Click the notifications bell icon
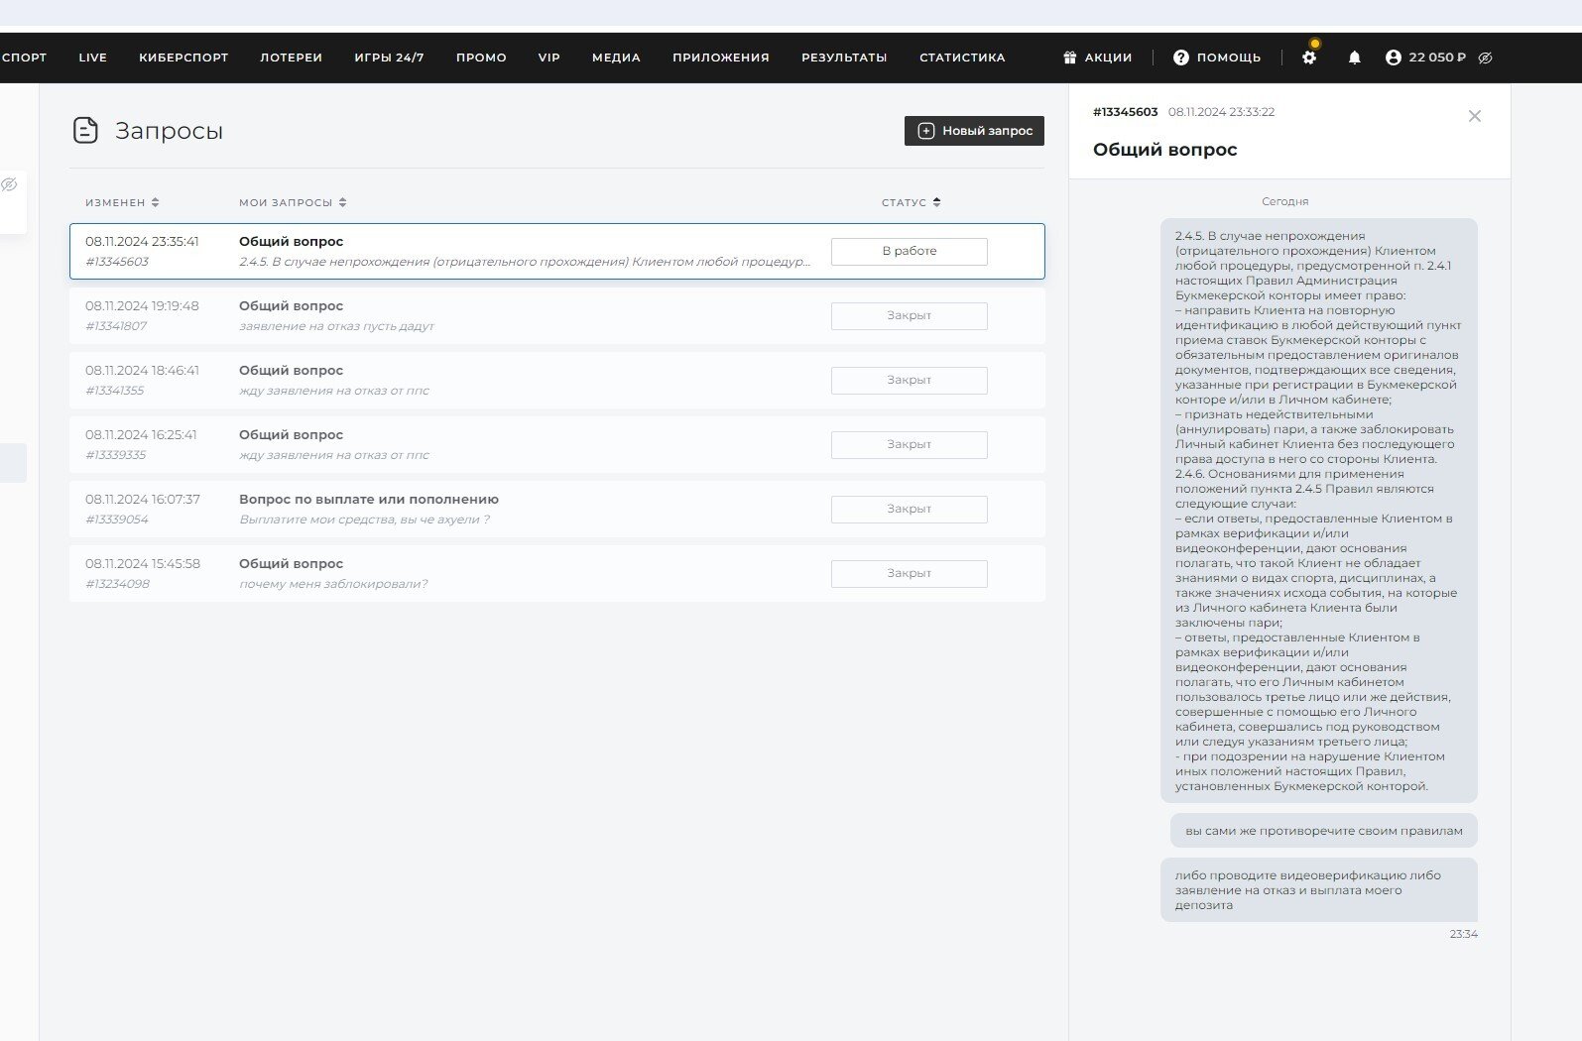Image resolution: width=1582 pixels, height=1041 pixels. [x=1354, y=58]
